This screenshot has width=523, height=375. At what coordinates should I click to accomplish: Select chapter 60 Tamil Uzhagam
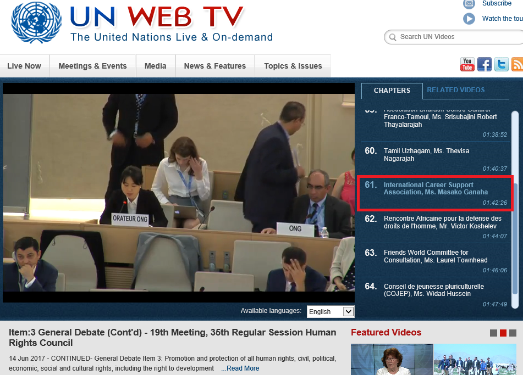(435, 159)
